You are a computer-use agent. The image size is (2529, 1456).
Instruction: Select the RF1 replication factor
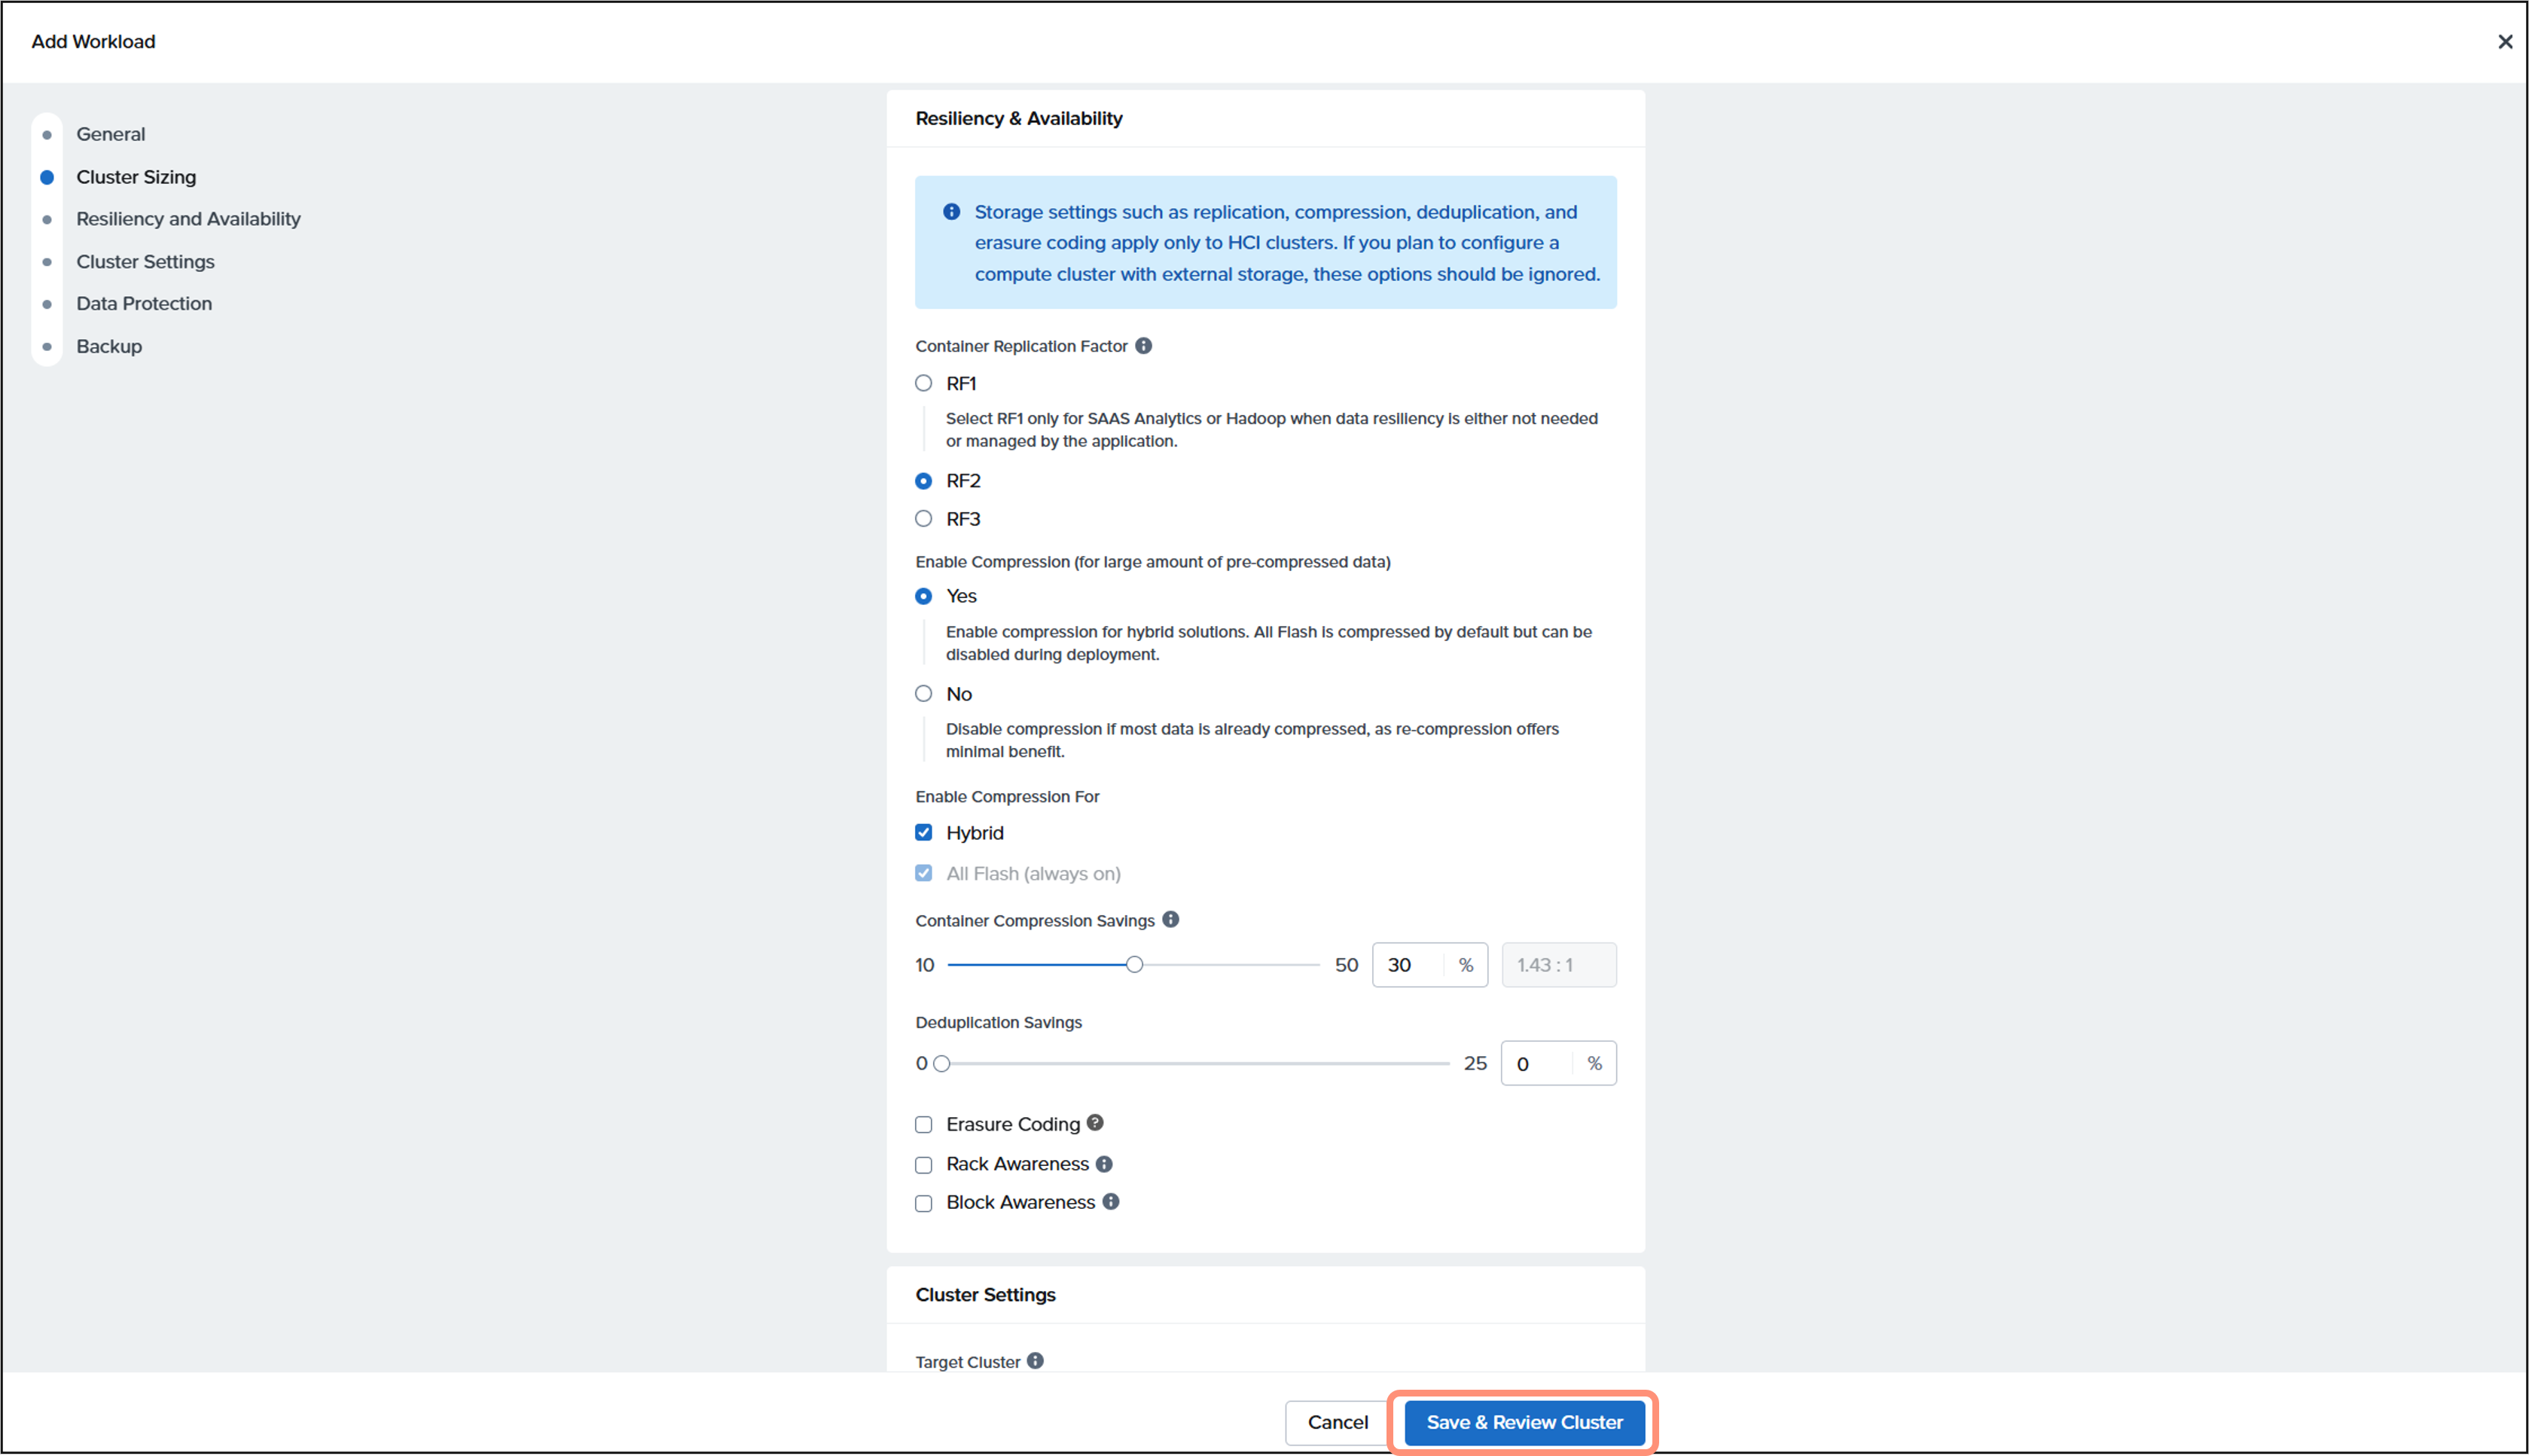[923, 383]
